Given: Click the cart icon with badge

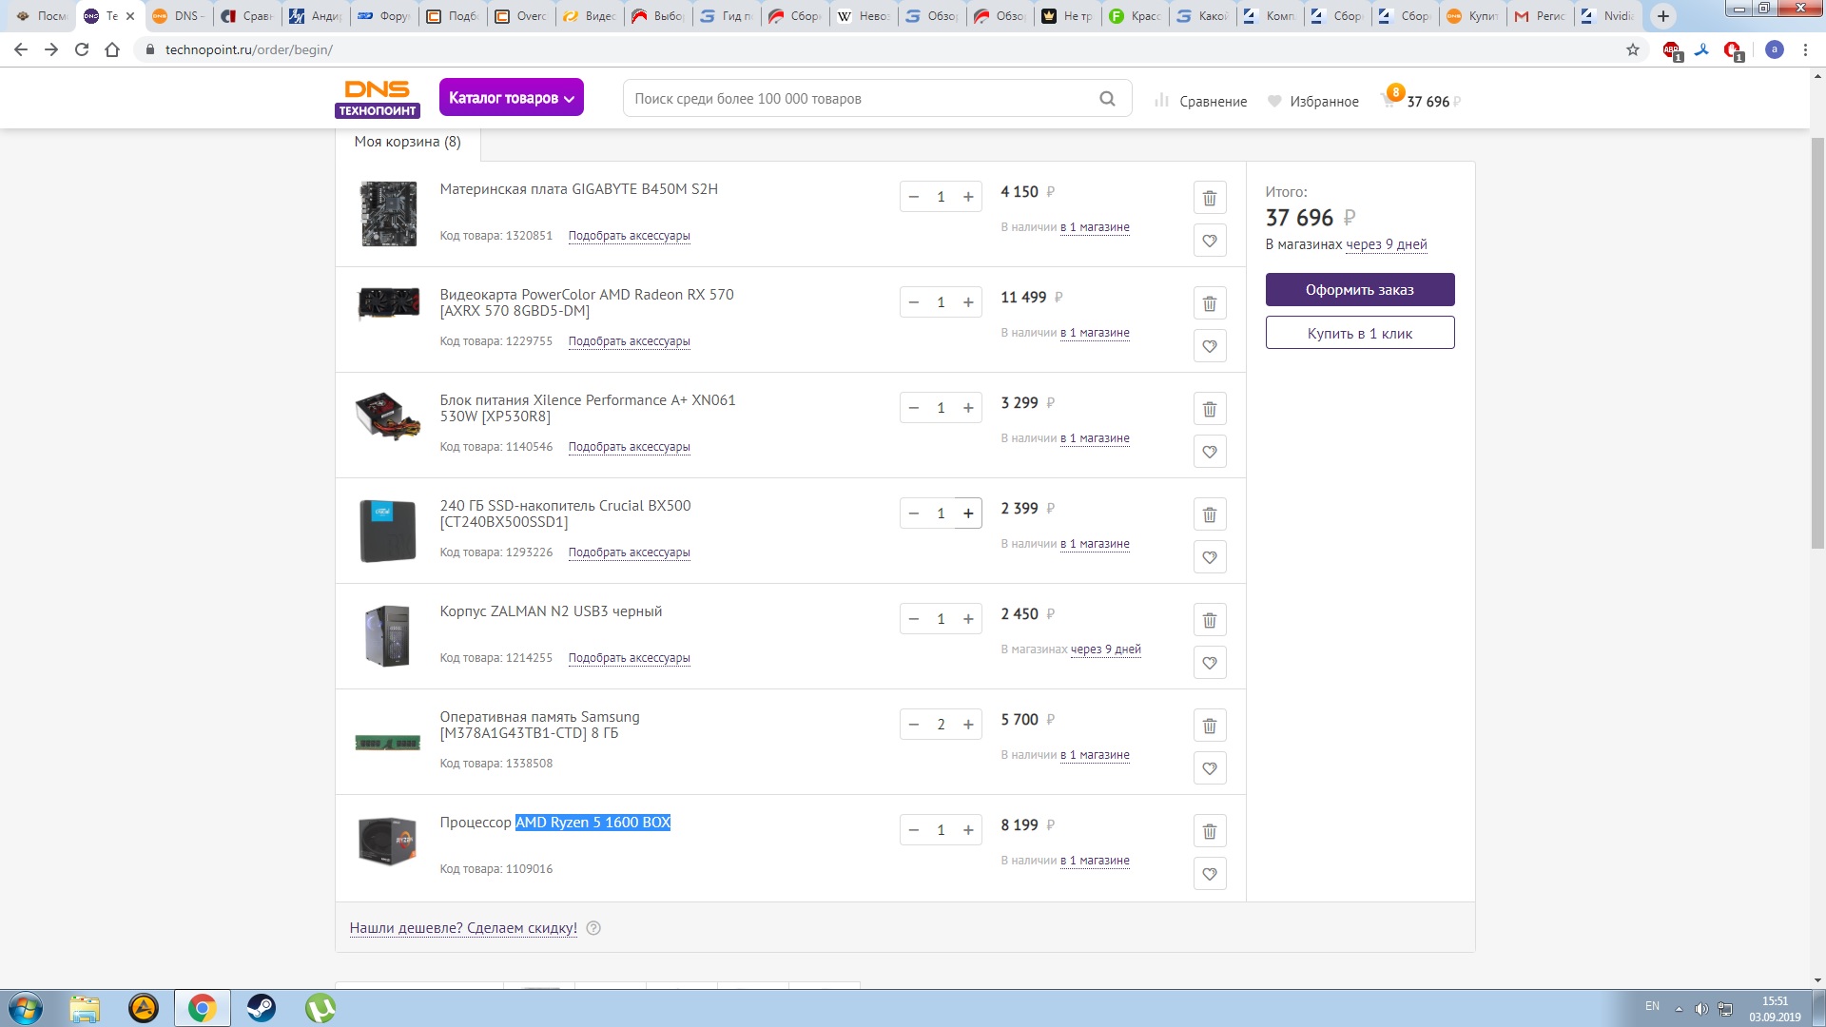Looking at the screenshot, I should pos(1389,100).
